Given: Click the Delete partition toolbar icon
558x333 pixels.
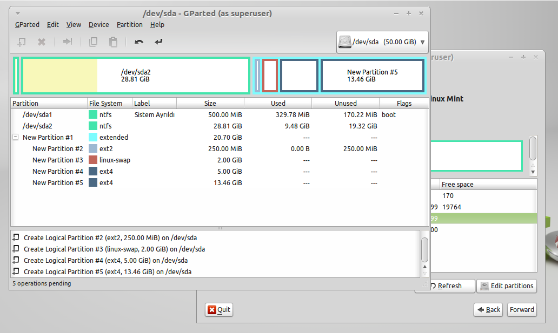Looking at the screenshot, I should coord(42,42).
